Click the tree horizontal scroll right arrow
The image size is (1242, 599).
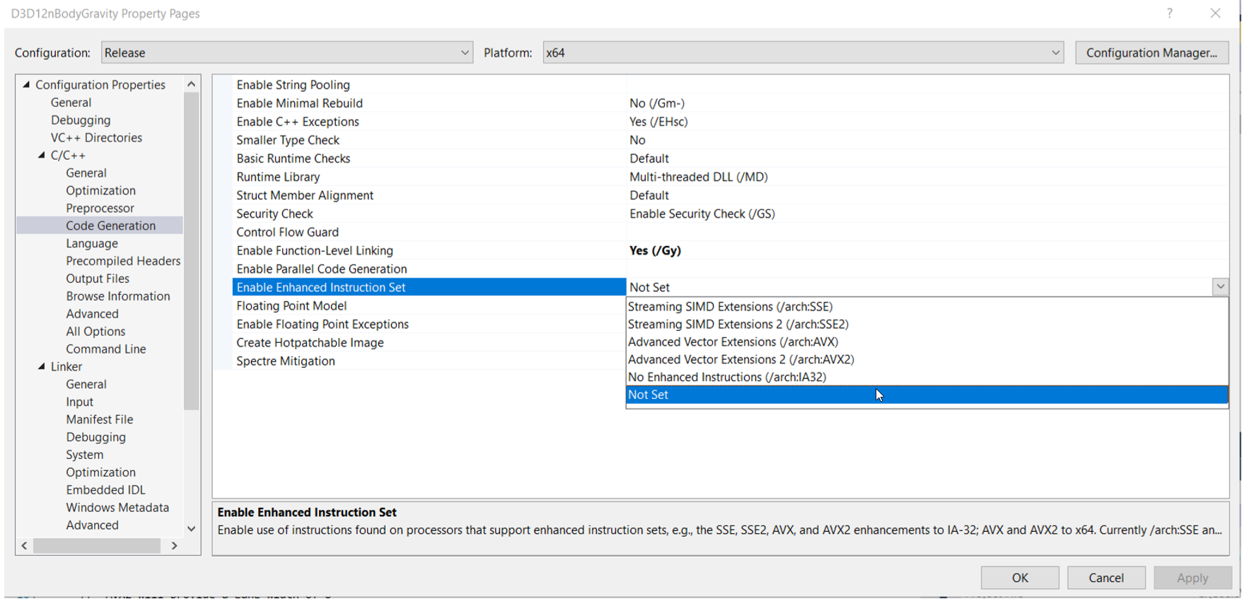point(174,546)
